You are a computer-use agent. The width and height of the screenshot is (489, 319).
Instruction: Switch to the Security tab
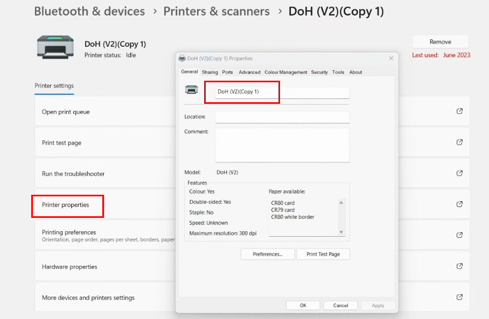(319, 72)
